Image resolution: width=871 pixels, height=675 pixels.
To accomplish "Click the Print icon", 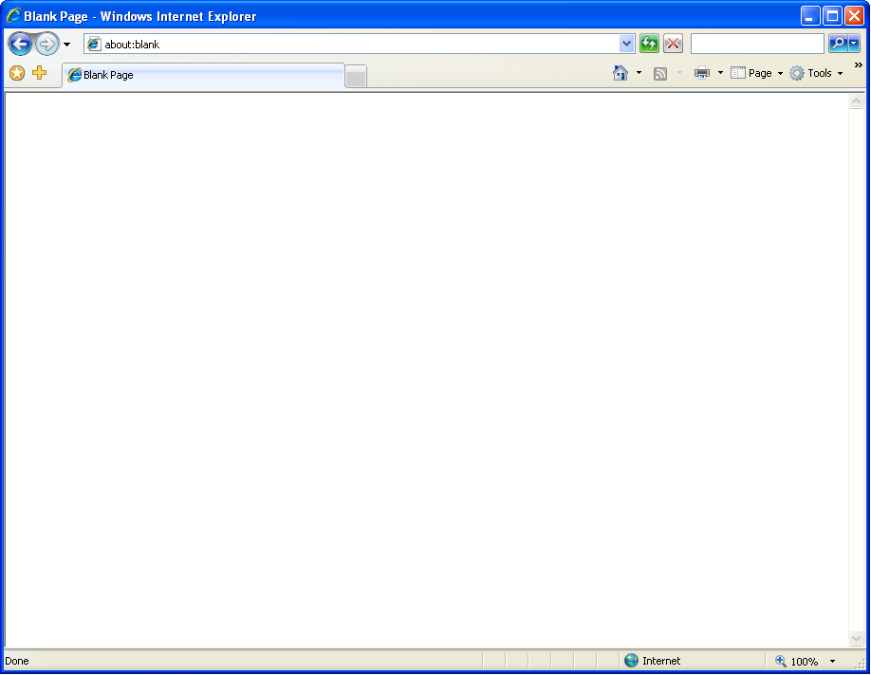I will pyautogui.click(x=699, y=73).
